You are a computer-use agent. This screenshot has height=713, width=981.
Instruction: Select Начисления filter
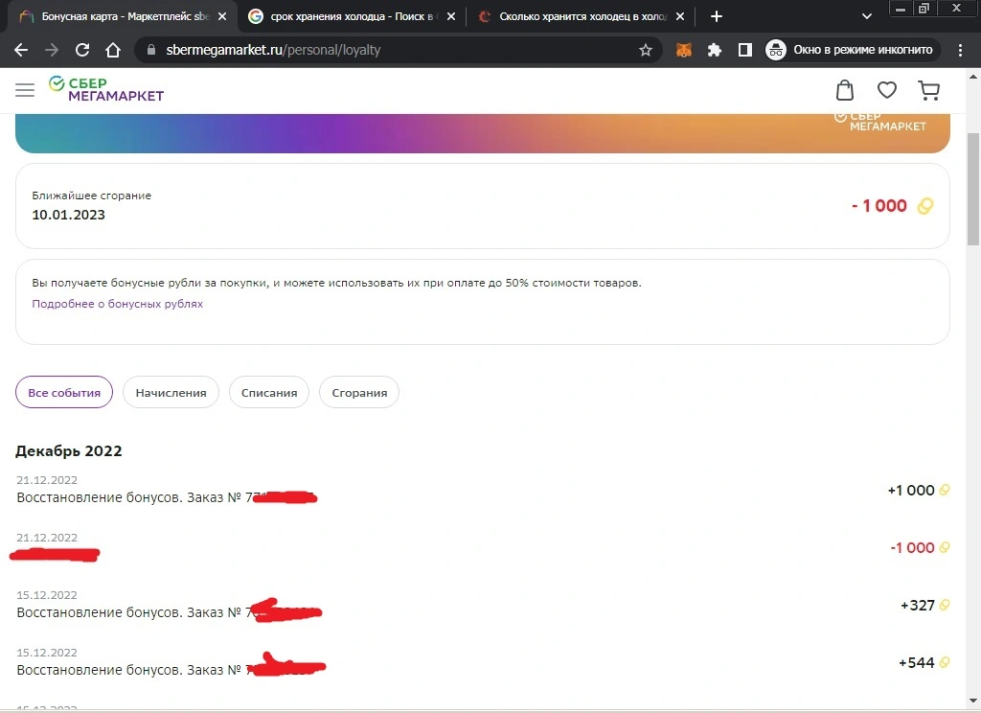tap(171, 393)
